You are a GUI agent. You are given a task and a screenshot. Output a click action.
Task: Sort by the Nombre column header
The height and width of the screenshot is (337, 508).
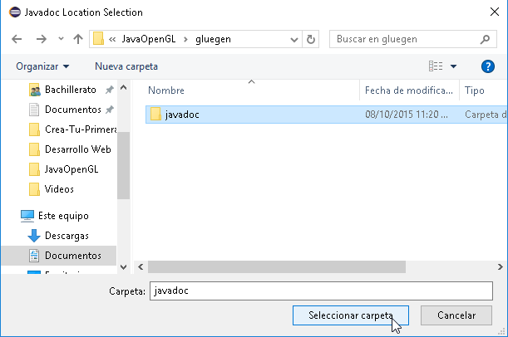click(166, 90)
